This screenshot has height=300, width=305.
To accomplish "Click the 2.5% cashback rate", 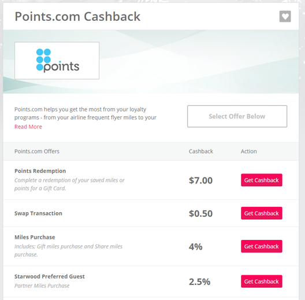I will (x=199, y=282).
